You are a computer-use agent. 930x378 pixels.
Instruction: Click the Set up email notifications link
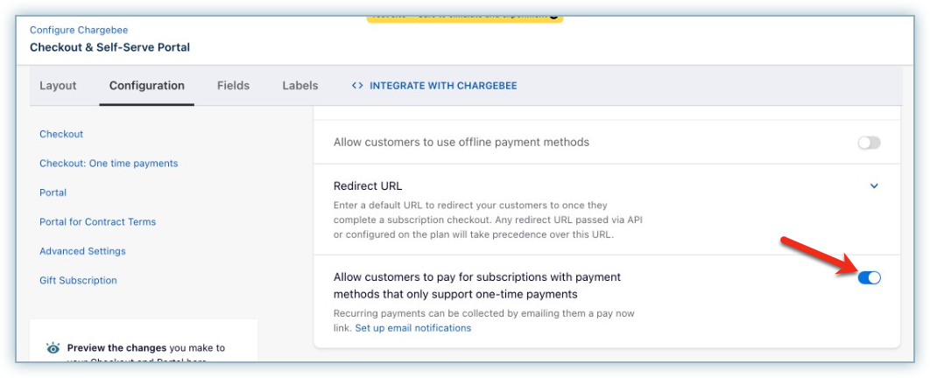pos(412,327)
